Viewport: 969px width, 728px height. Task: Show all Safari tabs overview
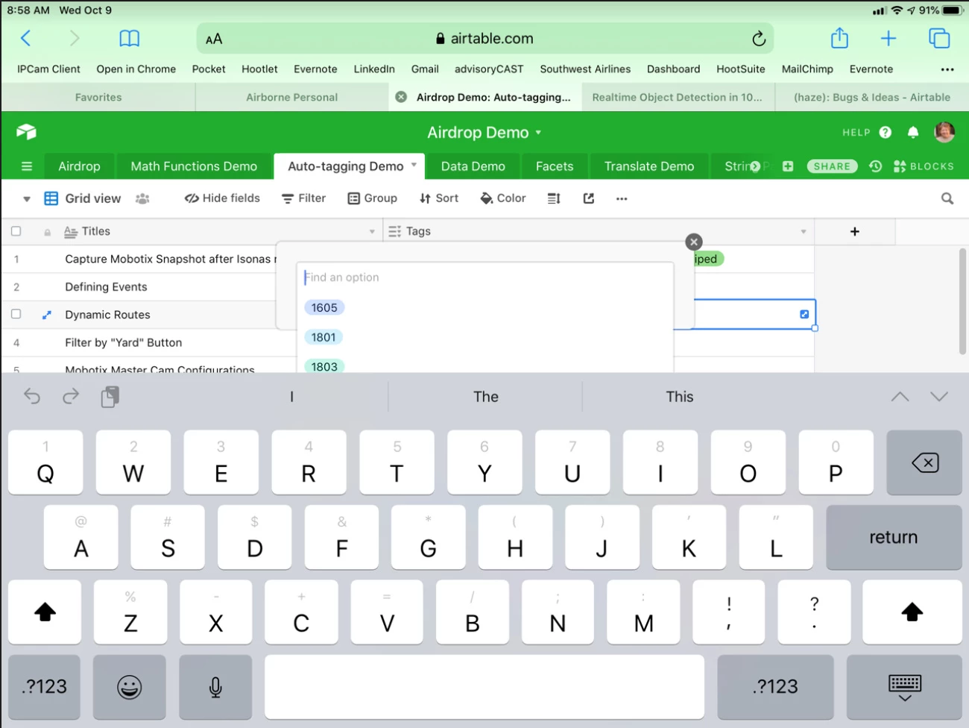pos(939,38)
